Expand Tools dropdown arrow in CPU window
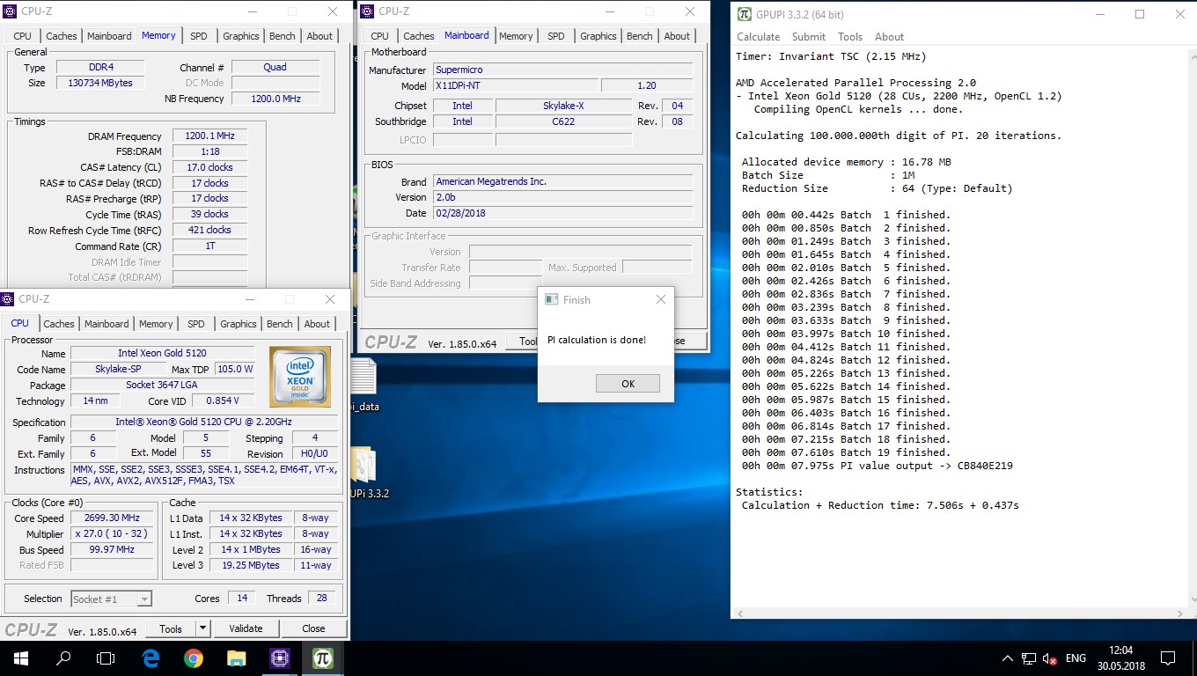 [203, 628]
